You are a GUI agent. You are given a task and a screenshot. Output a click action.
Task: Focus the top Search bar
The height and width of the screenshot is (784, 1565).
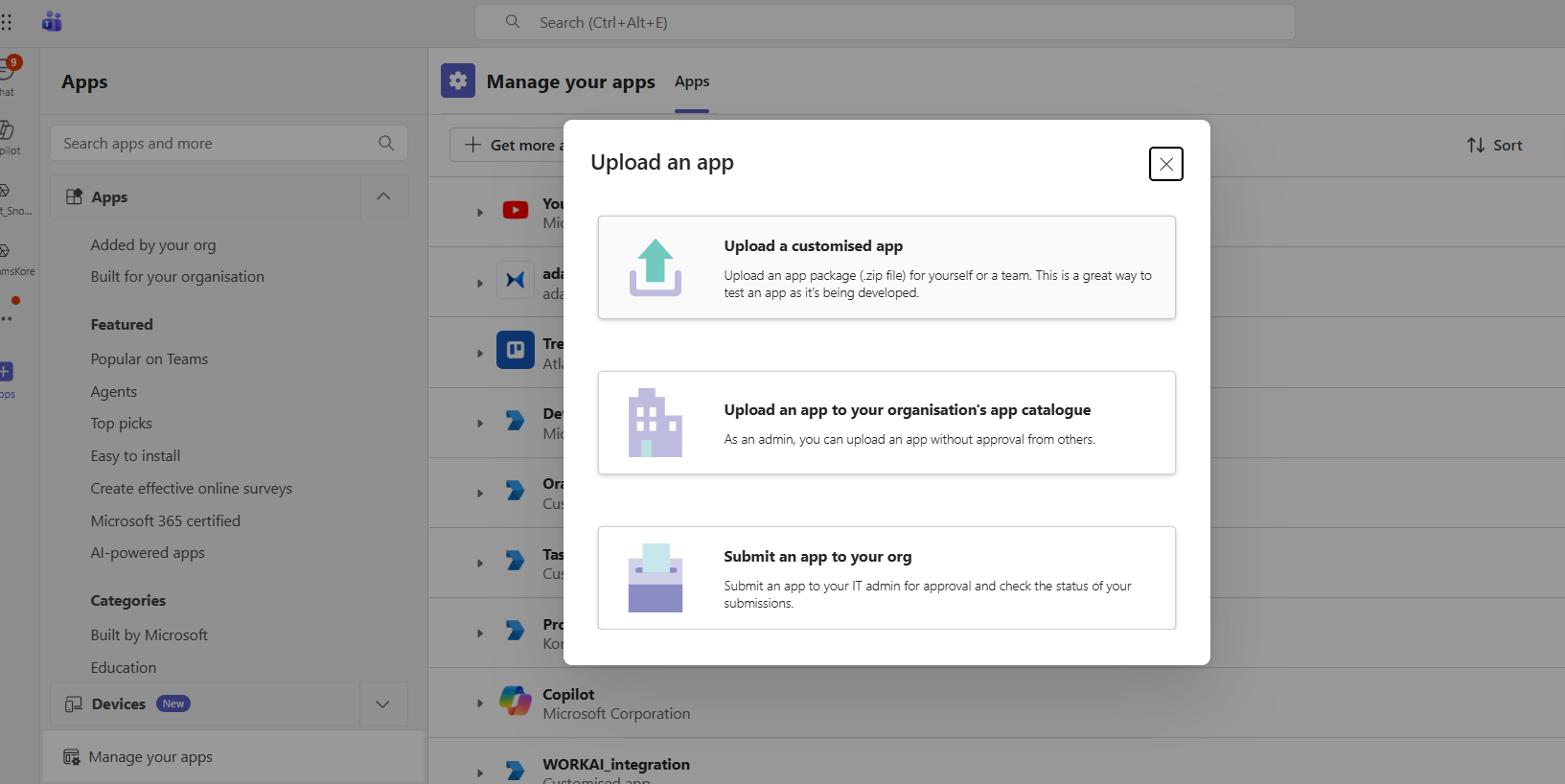click(885, 22)
